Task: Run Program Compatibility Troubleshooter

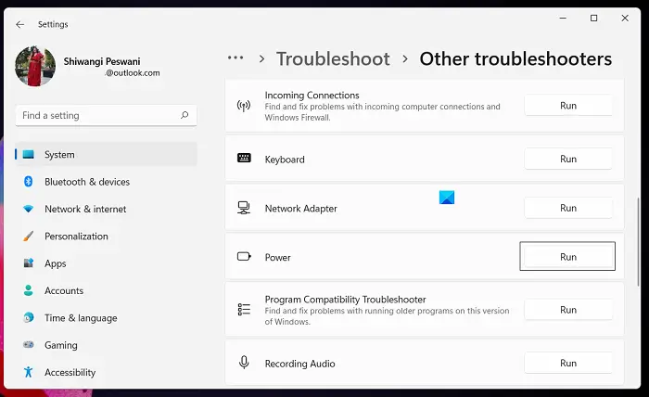Action: pyautogui.click(x=567, y=310)
